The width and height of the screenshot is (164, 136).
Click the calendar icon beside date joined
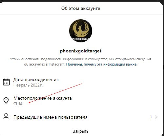(x=6, y=82)
